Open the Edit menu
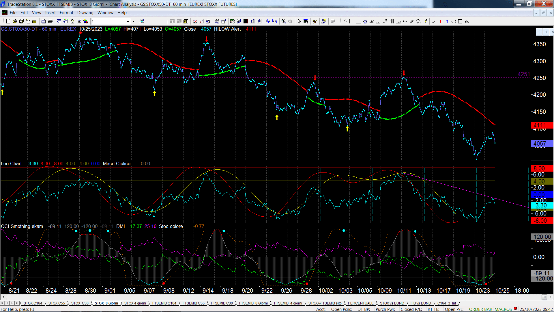The width and height of the screenshot is (554, 312). point(24,13)
